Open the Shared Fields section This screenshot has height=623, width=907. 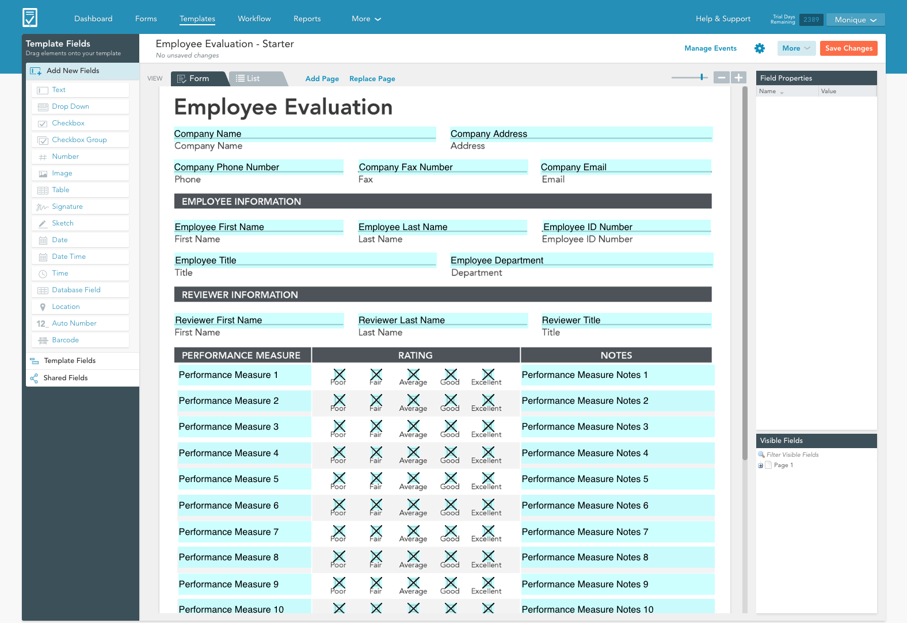click(82, 378)
